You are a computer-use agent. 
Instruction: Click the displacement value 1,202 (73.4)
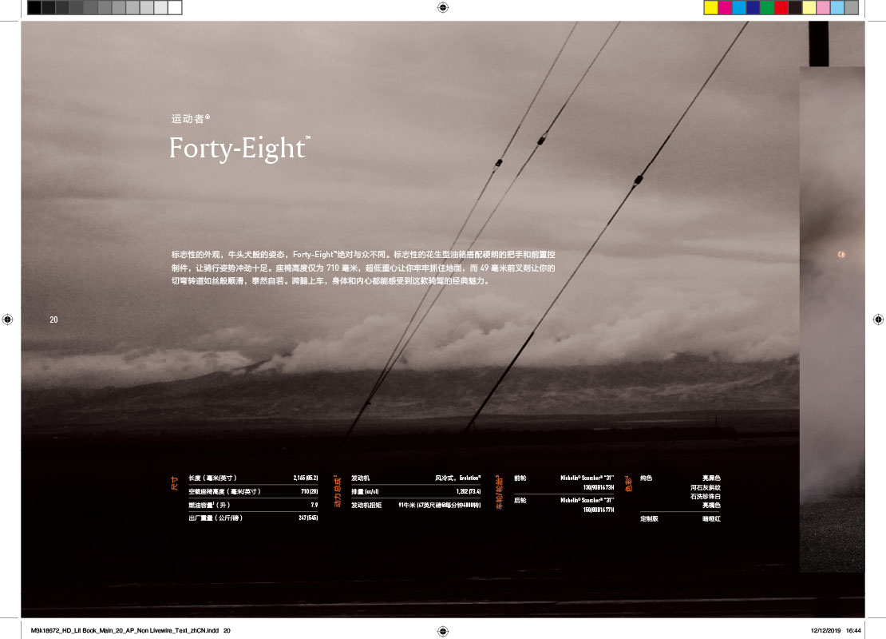pyautogui.click(x=469, y=492)
